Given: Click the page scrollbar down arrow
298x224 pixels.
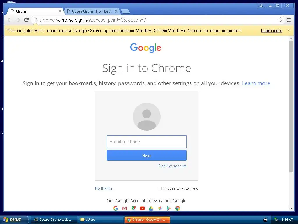Looking at the screenshot, I should coord(291,208).
